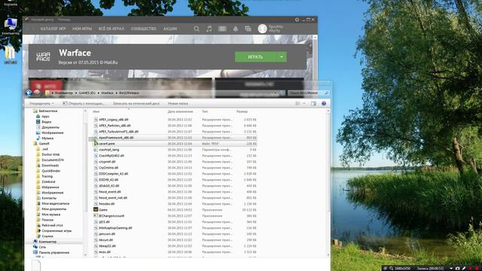Open the view options dropdown arrow in Explorer
This screenshot has width=482, height=271.
click(304, 104)
